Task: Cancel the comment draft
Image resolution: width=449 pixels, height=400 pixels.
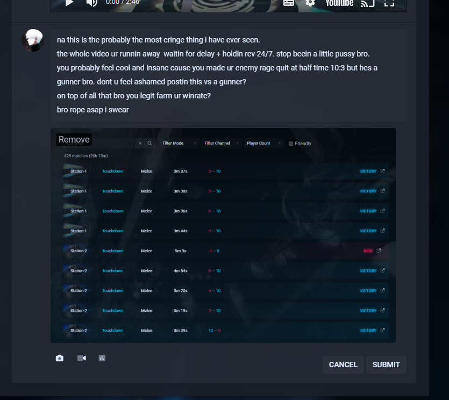Action: click(x=343, y=365)
